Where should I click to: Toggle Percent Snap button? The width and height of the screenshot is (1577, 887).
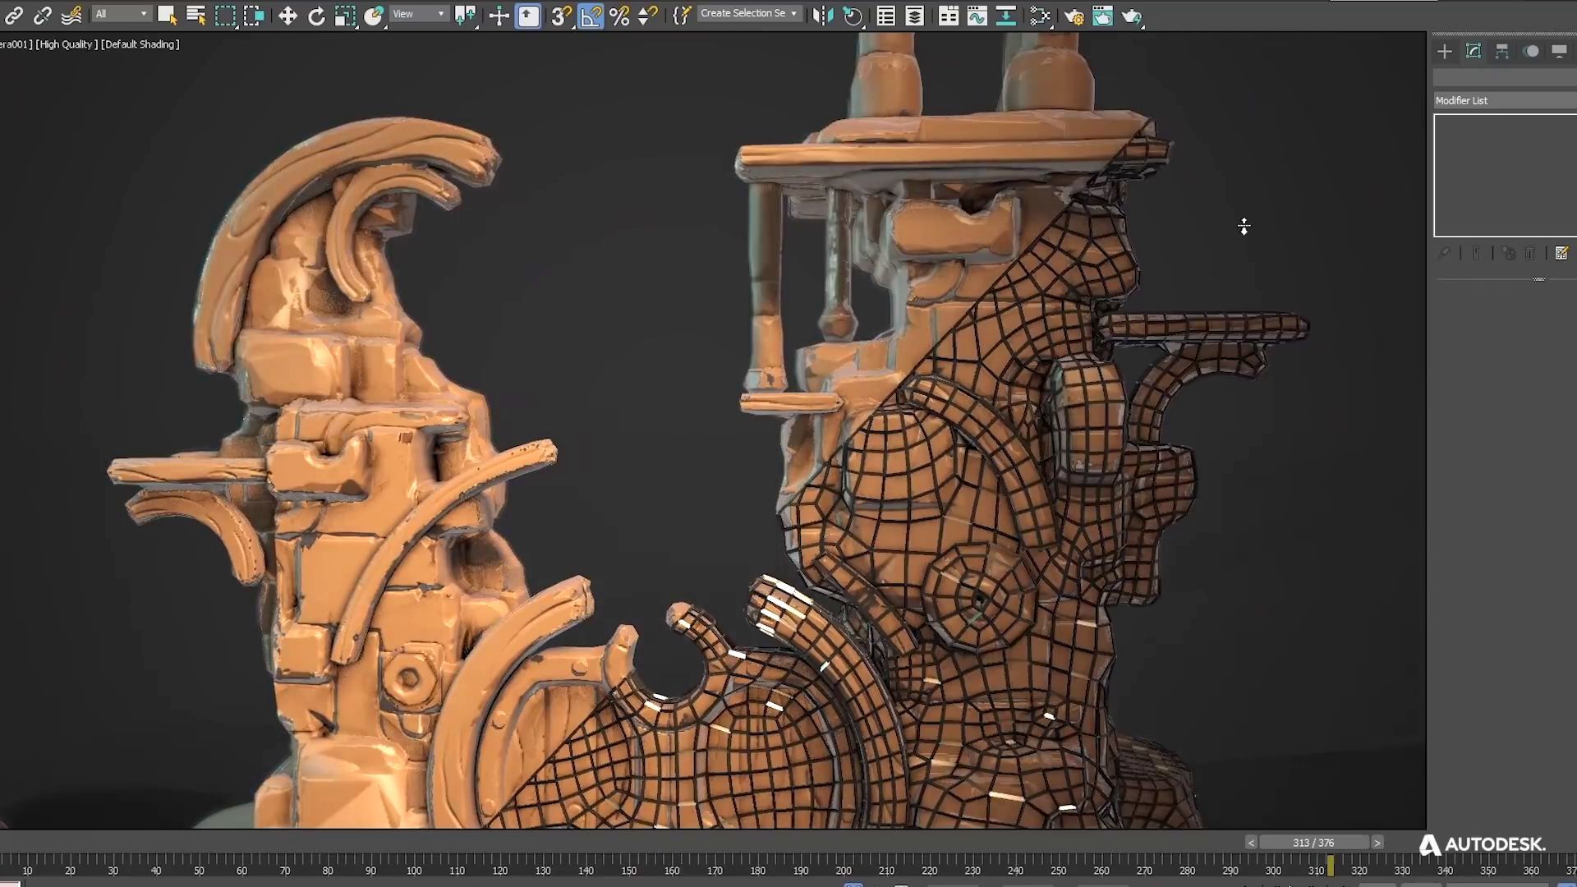pos(619,16)
